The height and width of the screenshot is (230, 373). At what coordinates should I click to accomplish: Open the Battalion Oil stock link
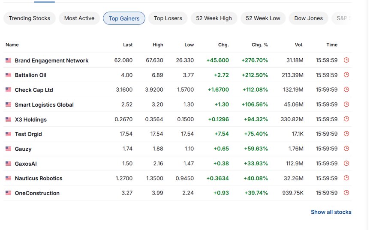tap(30, 75)
